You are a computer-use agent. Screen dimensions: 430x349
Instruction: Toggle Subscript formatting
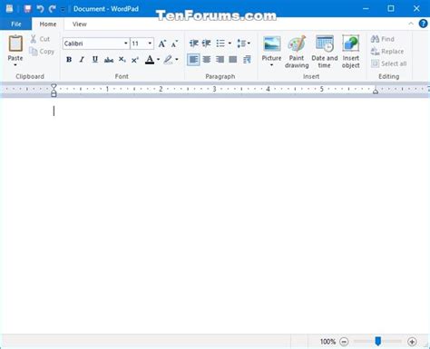click(122, 60)
